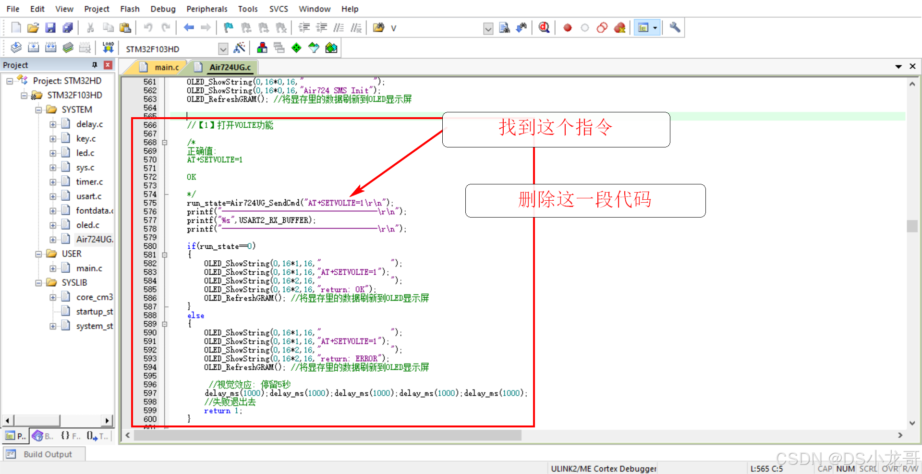Select oled.c in the project tree

88,225
